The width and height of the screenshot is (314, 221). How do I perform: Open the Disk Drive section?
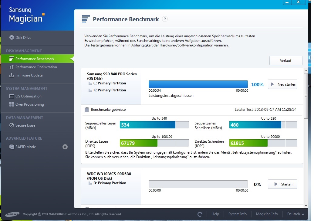(23, 37)
